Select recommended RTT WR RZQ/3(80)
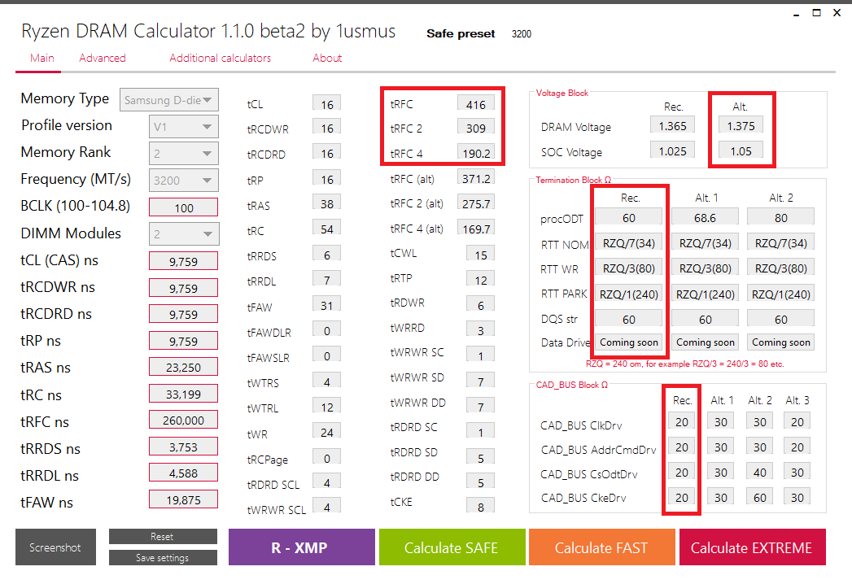 [x=629, y=268]
